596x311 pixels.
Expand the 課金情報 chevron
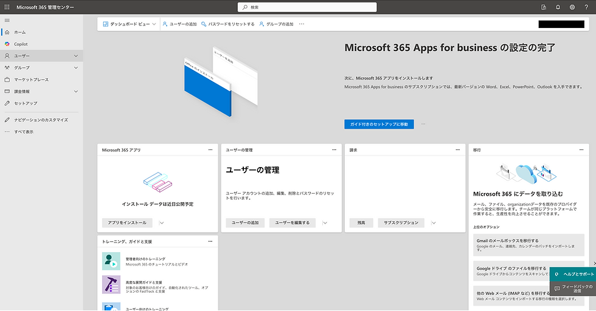pyautogui.click(x=75, y=92)
